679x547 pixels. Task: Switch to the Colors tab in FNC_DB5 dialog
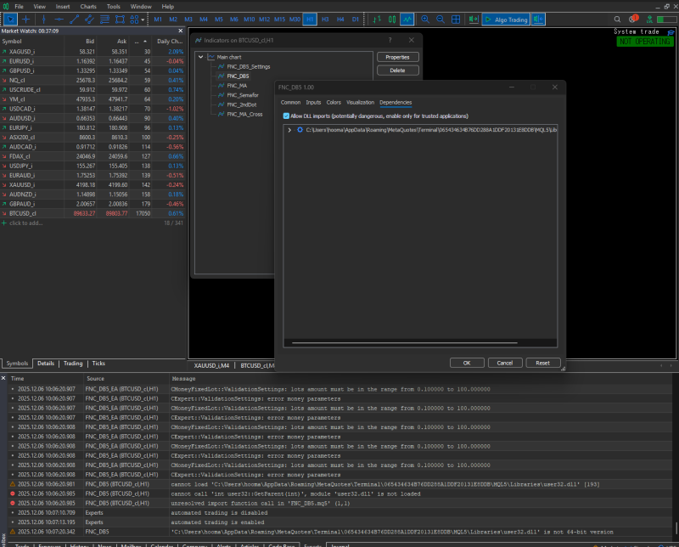pos(333,102)
